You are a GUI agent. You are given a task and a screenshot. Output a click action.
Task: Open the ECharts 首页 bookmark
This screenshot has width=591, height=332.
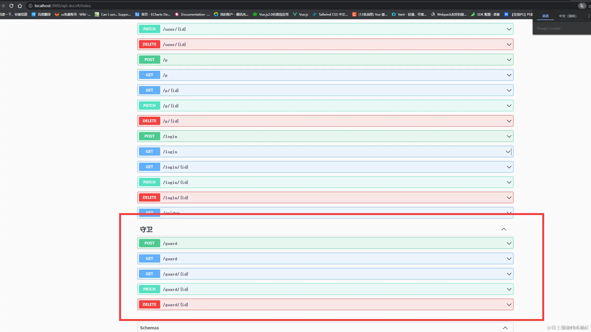153,14
